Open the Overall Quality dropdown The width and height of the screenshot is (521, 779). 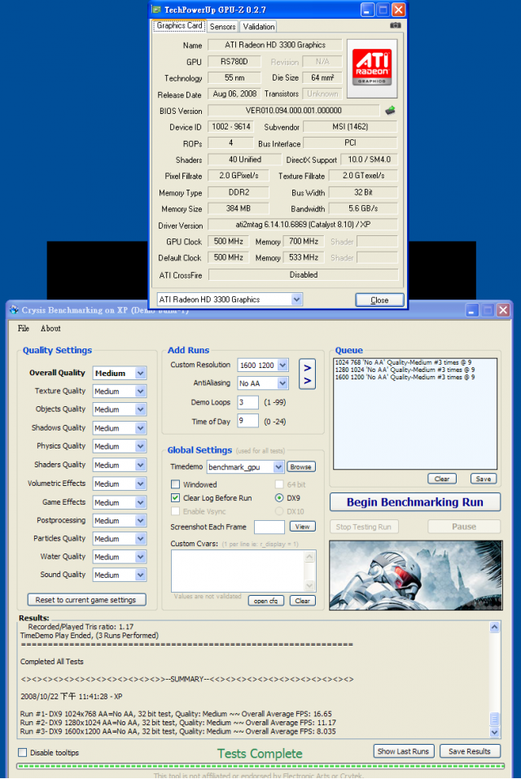(x=141, y=373)
